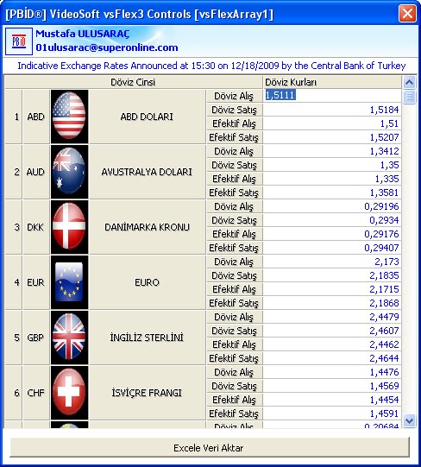Click the scrollbar up arrow

pos(410,82)
